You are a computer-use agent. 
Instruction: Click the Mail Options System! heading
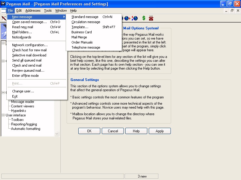point(141,28)
